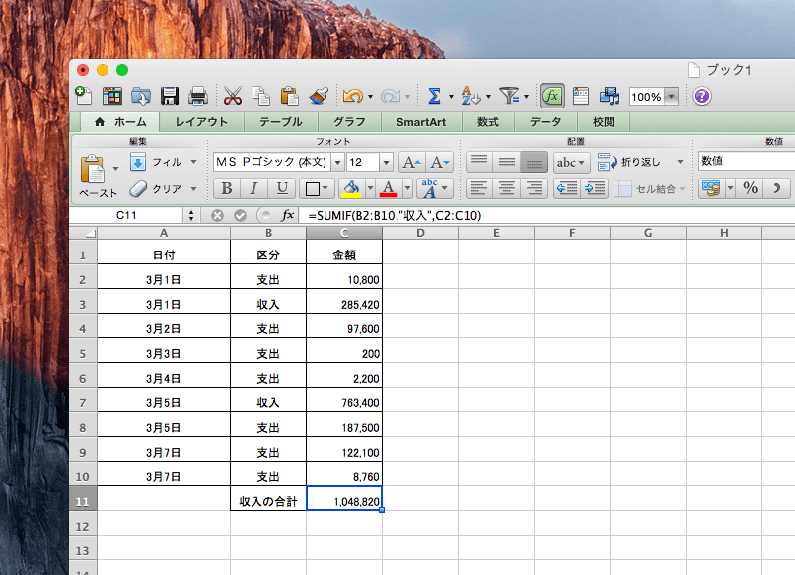Open the template gallery icon
The width and height of the screenshot is (795, 575).
tap(112, 96)
